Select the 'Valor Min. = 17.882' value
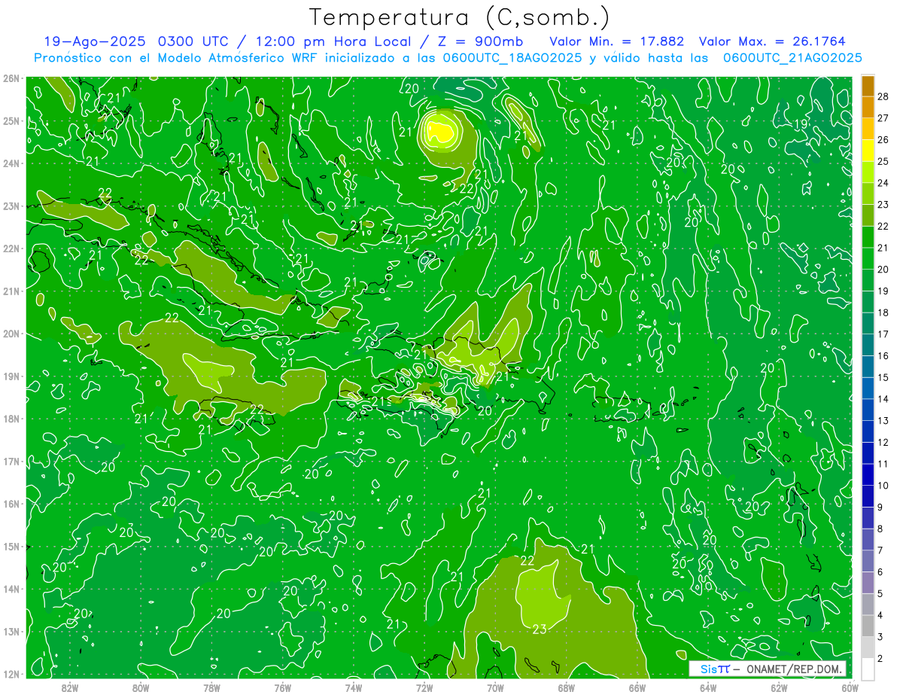This screenshot has width=903, height=698. [618, 41]
